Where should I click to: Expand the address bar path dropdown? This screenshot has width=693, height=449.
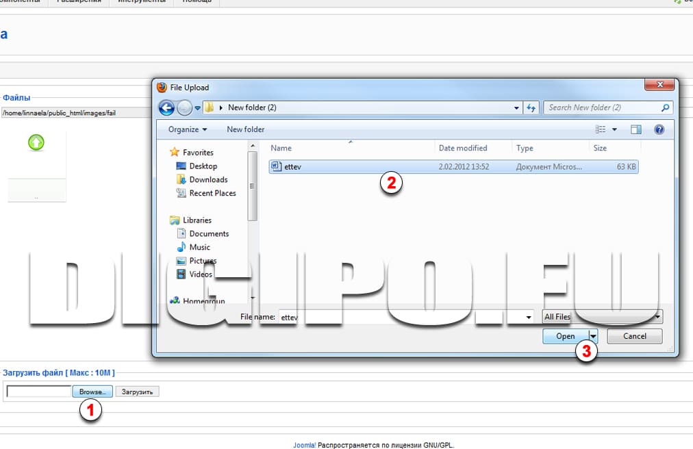pyautogui.click(x=516, y=107)
